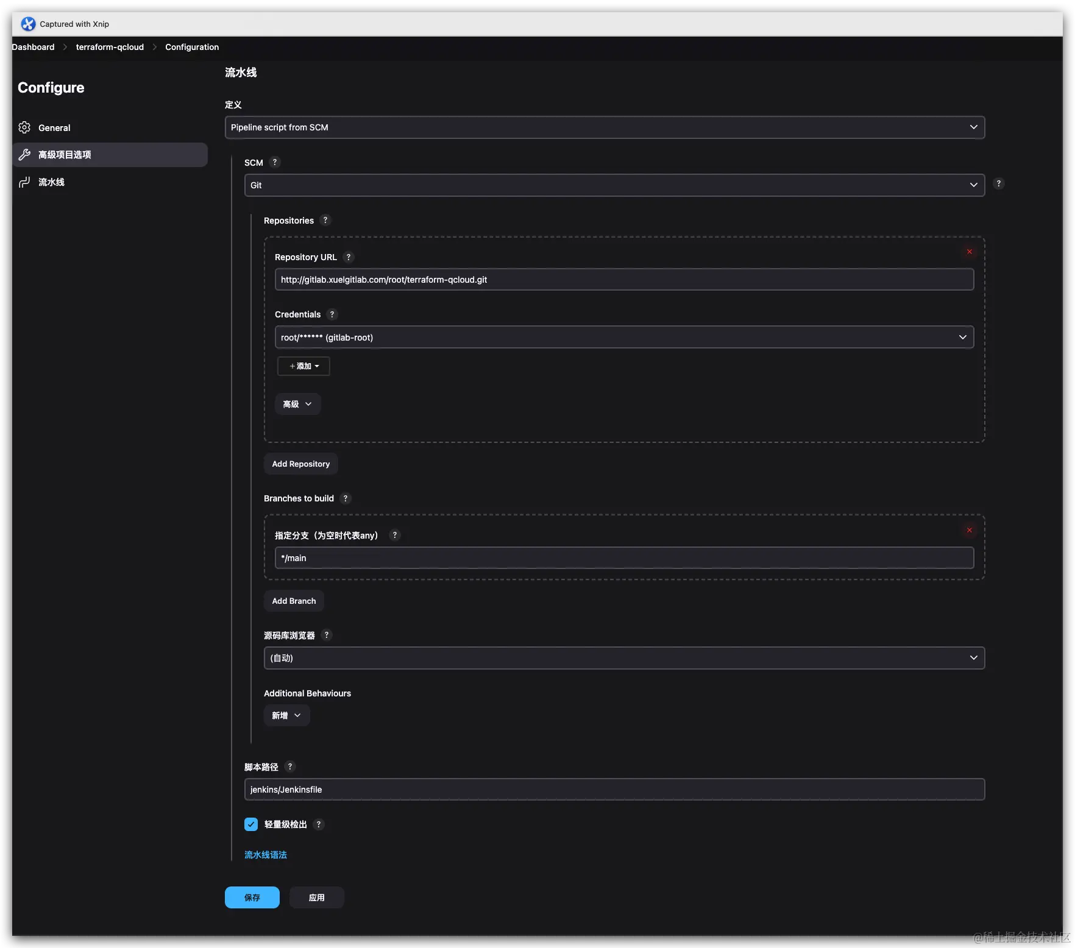Click the Xnip logo icon
This screenshot has height=948, width=1075.
click(x=28, y=24)
